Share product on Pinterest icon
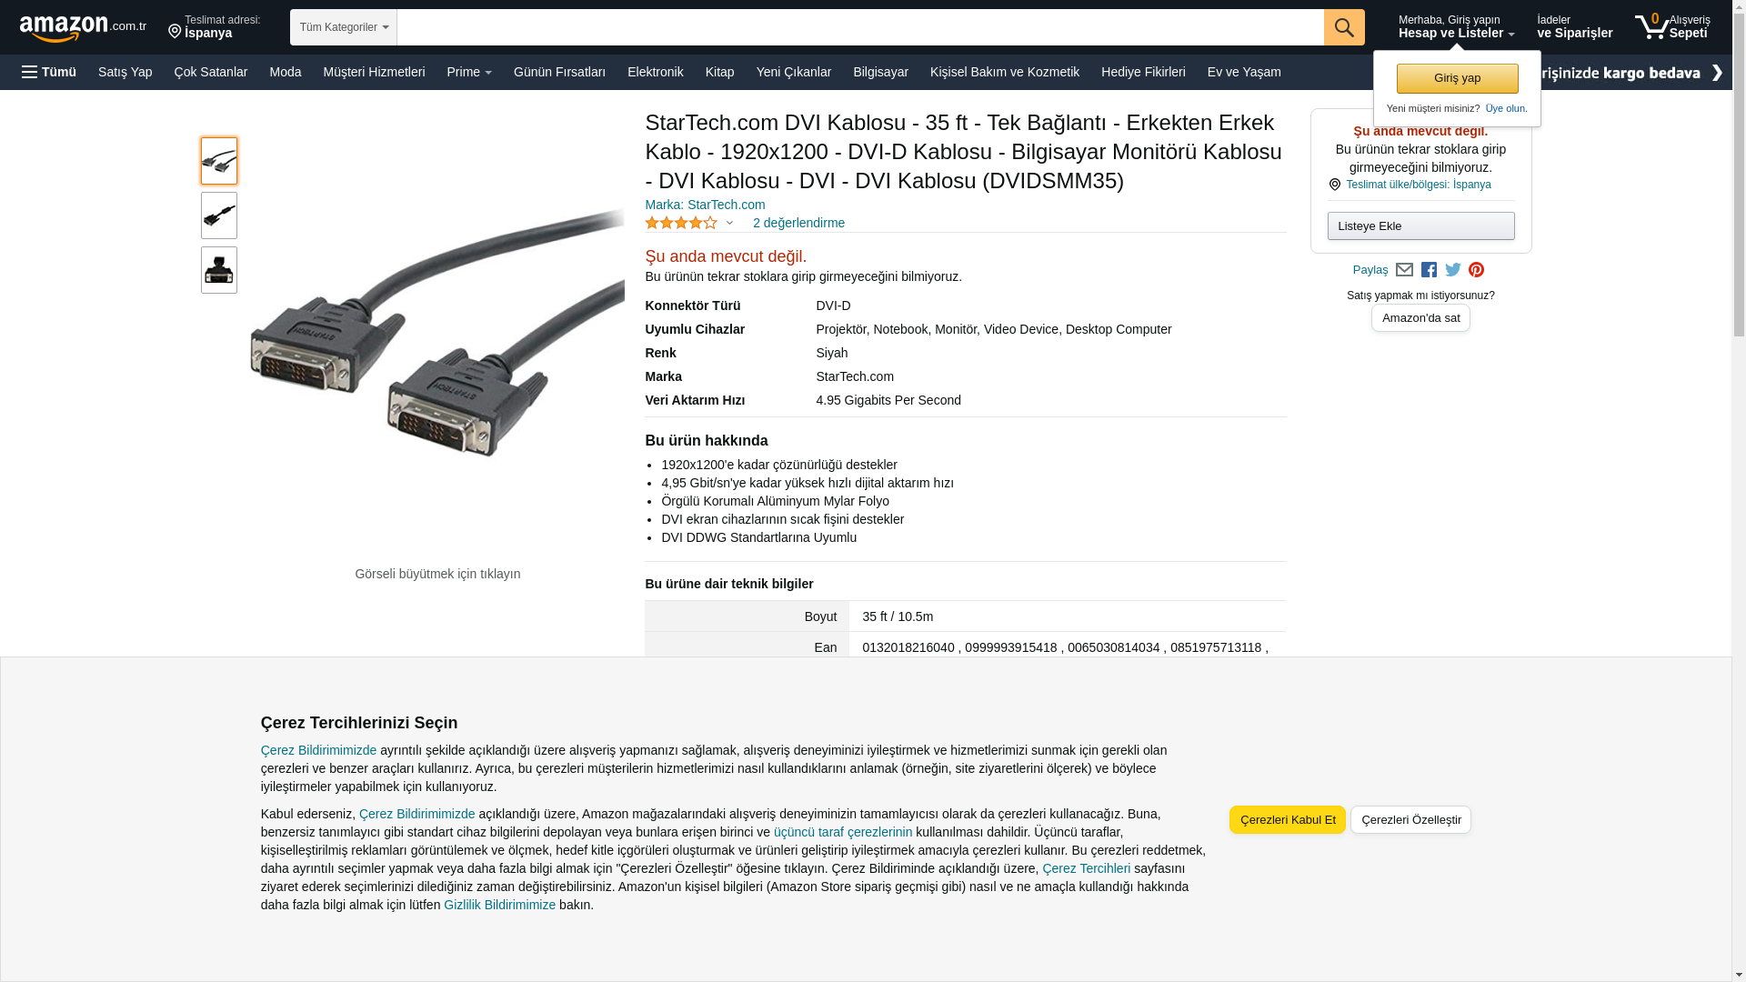The image size is (1746, 982). (x=1476, y=270)
